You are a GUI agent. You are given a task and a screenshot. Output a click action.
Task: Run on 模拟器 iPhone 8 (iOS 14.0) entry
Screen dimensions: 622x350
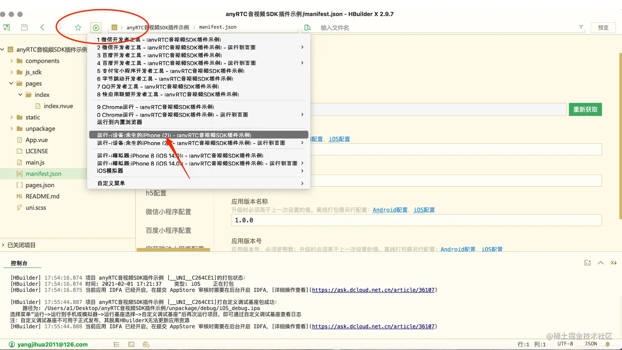(x=199, y=155)
